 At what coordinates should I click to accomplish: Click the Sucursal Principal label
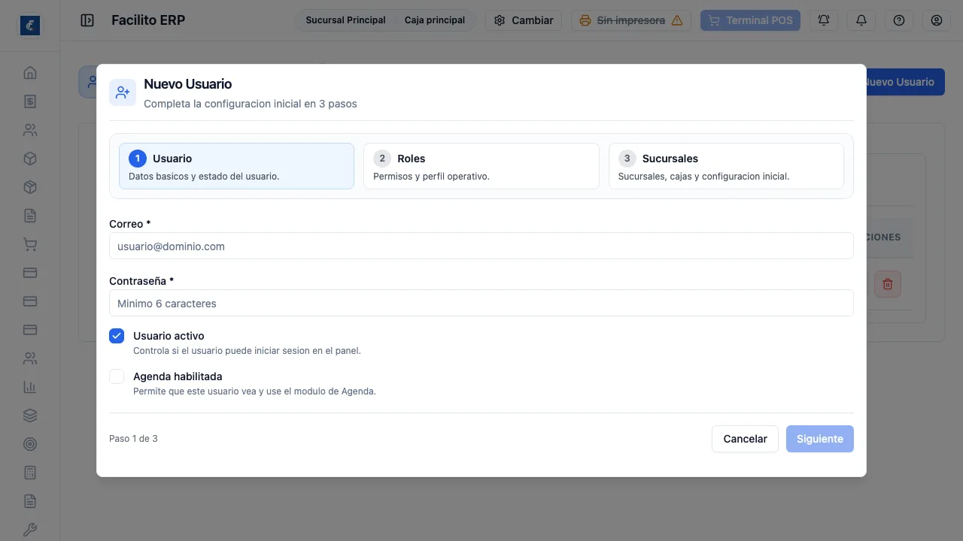pos(345,20)
